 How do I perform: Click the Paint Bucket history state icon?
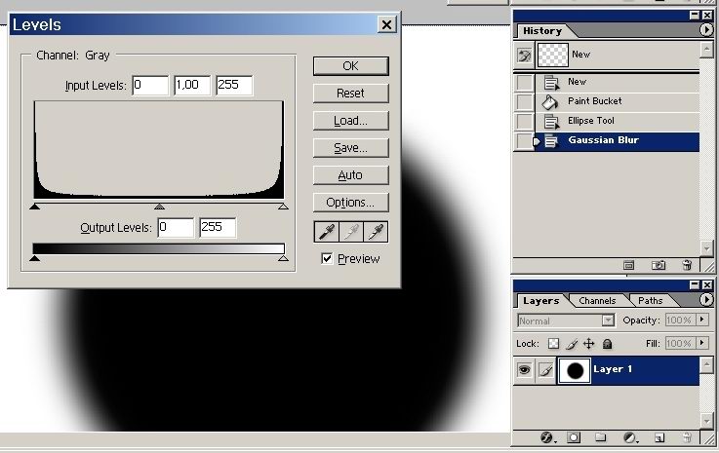click(550, 101)
